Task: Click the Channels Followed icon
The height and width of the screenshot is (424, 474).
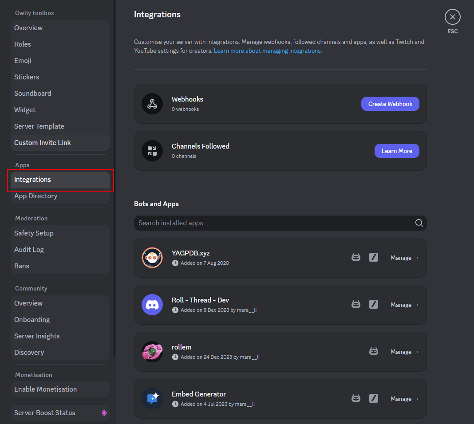Action: [152, 151]
